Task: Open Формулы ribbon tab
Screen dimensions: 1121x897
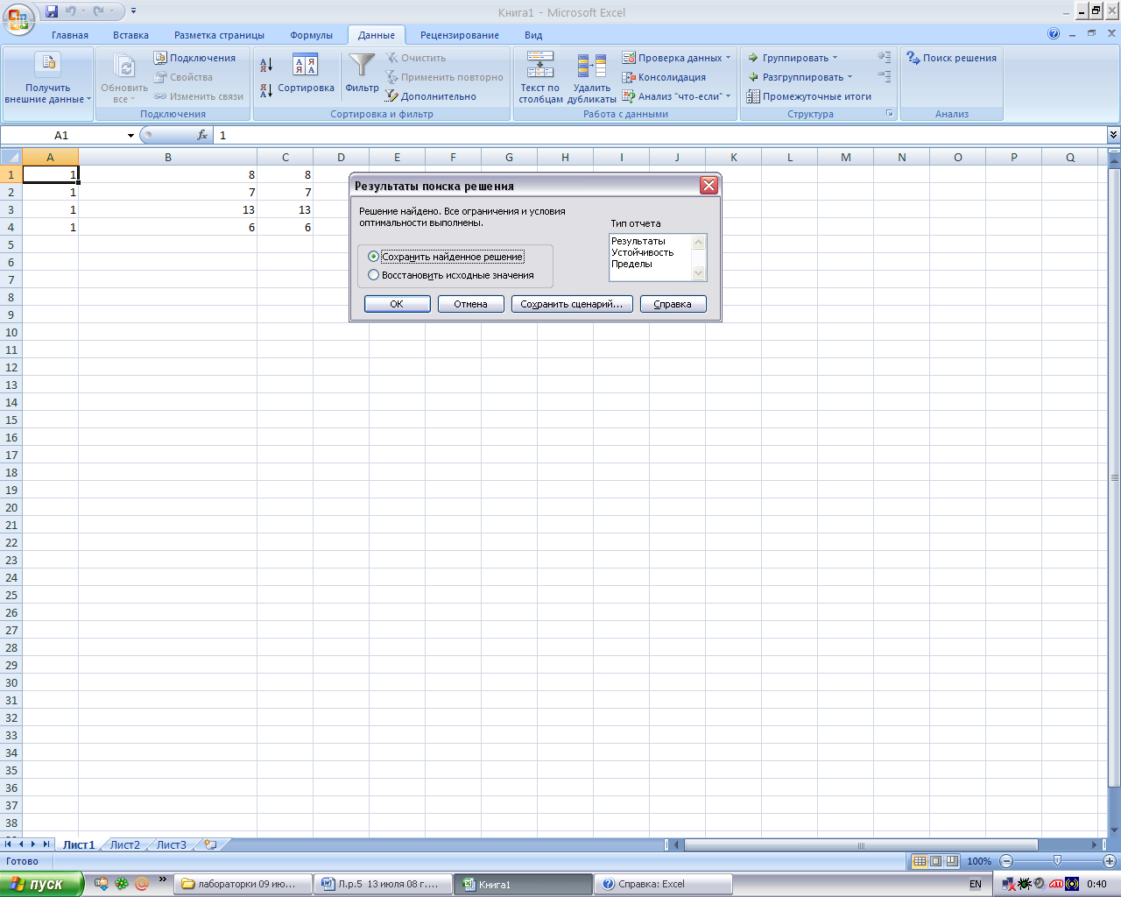Action: click(312, 35)
